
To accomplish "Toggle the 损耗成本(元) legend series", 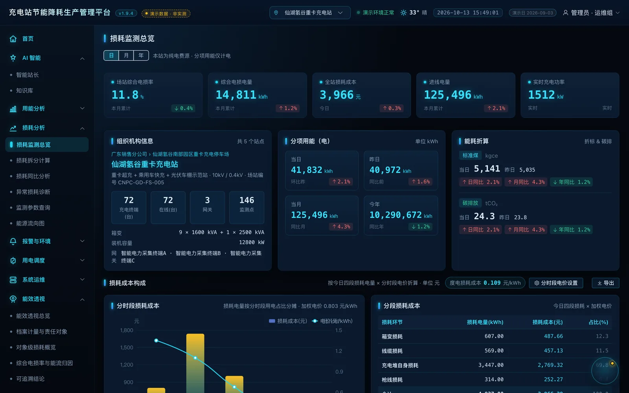I will click(x=288, y=321).
